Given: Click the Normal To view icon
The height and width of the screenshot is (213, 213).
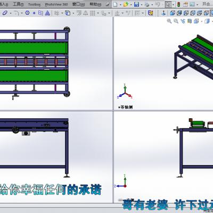Looking at the screenshot, I should (x=164, y=13).
